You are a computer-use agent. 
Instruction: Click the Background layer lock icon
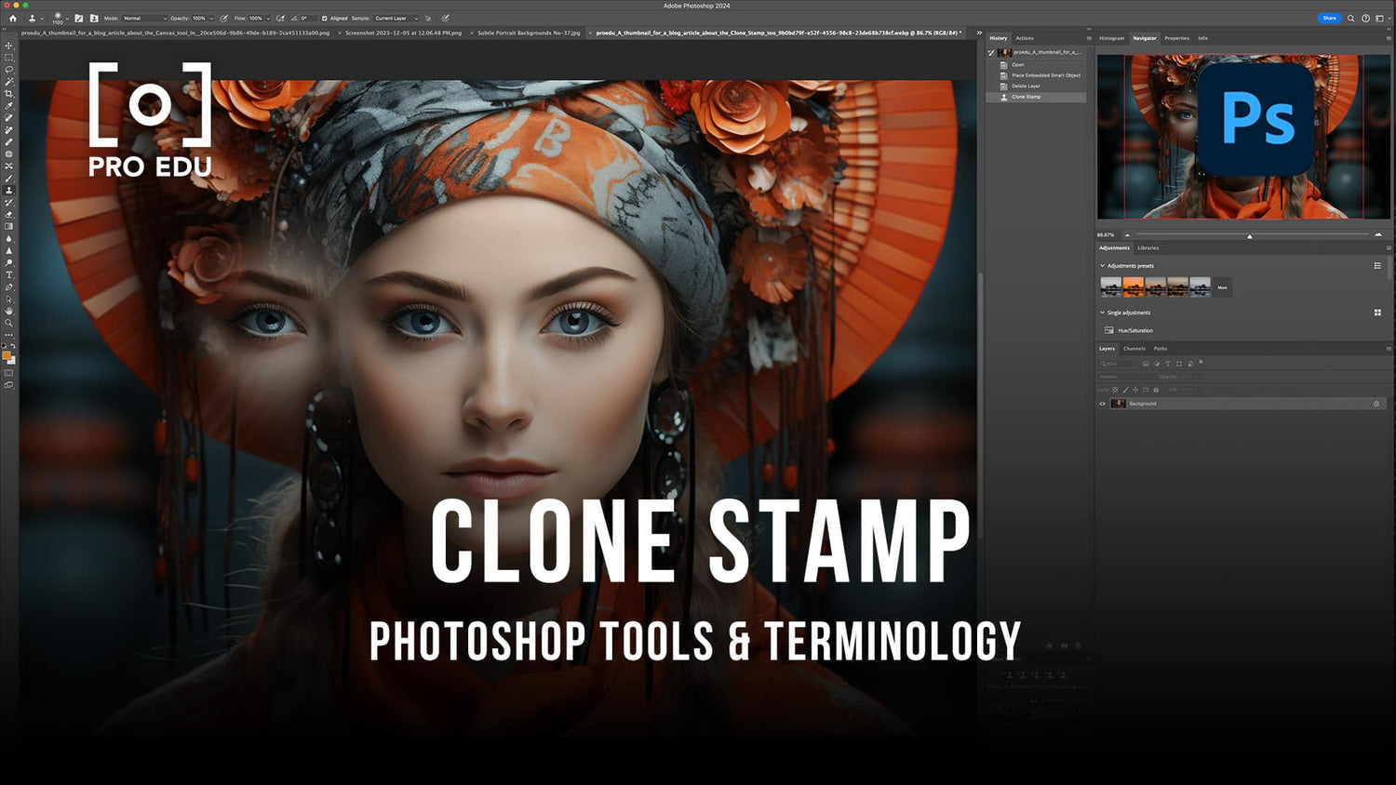pyautogui.click(x=1376, y=404)
